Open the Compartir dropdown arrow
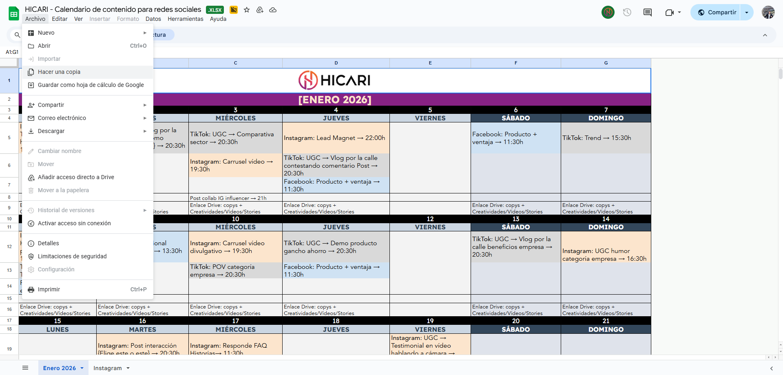The image size is (783, 375). 747,12
